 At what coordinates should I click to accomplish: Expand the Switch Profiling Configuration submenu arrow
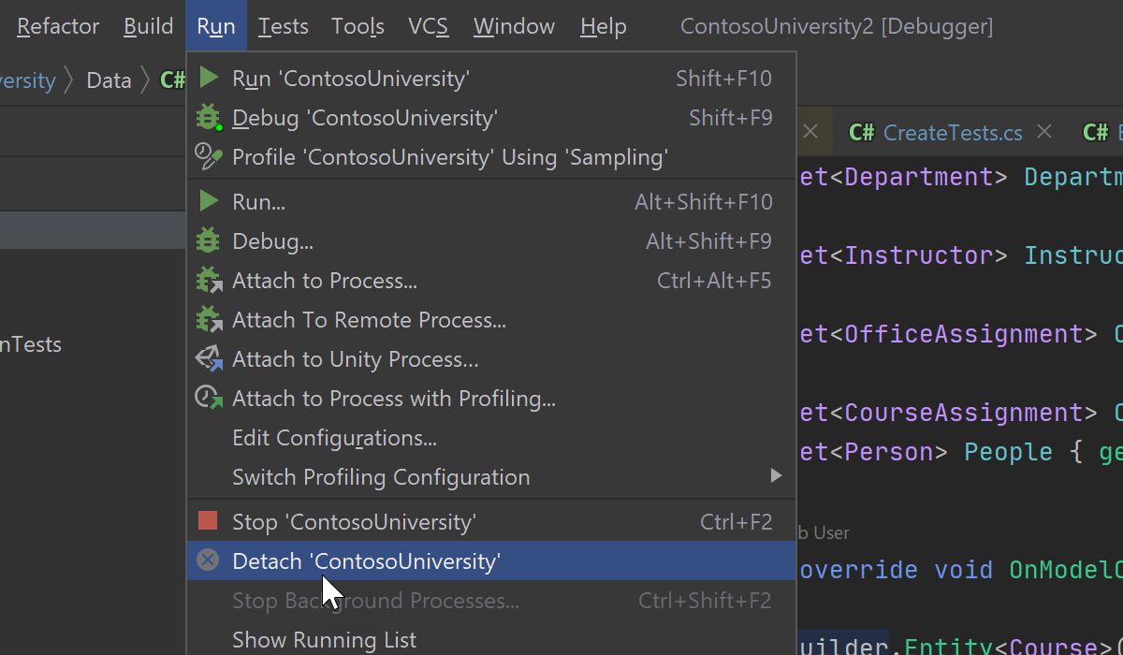(x=776, y=476)
